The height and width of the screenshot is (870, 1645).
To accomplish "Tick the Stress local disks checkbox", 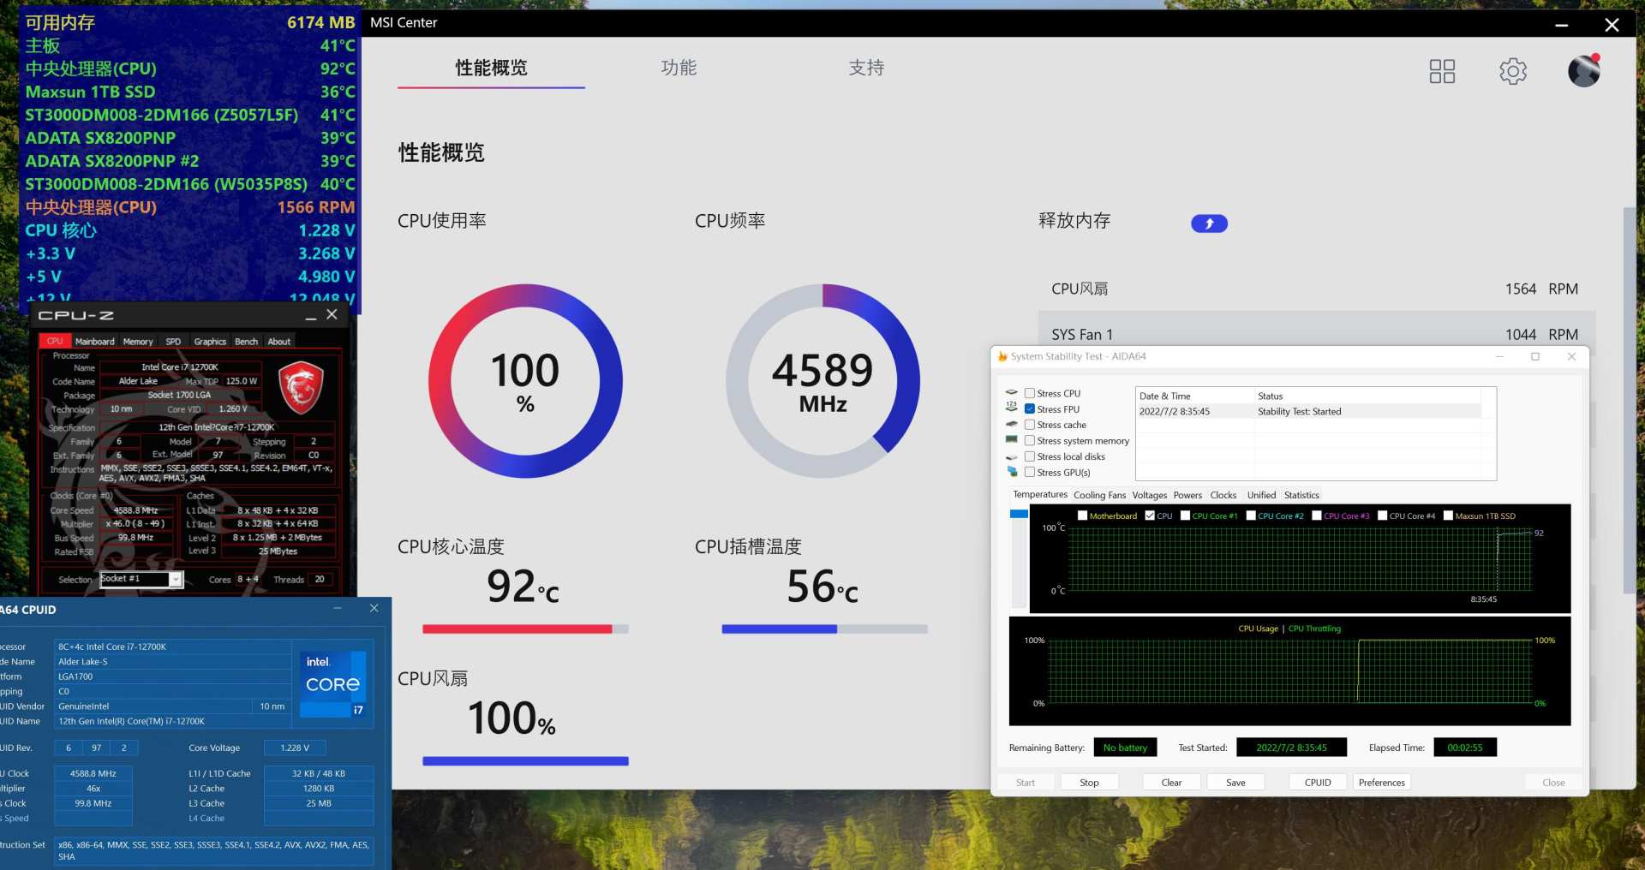I will (1030, 456).
